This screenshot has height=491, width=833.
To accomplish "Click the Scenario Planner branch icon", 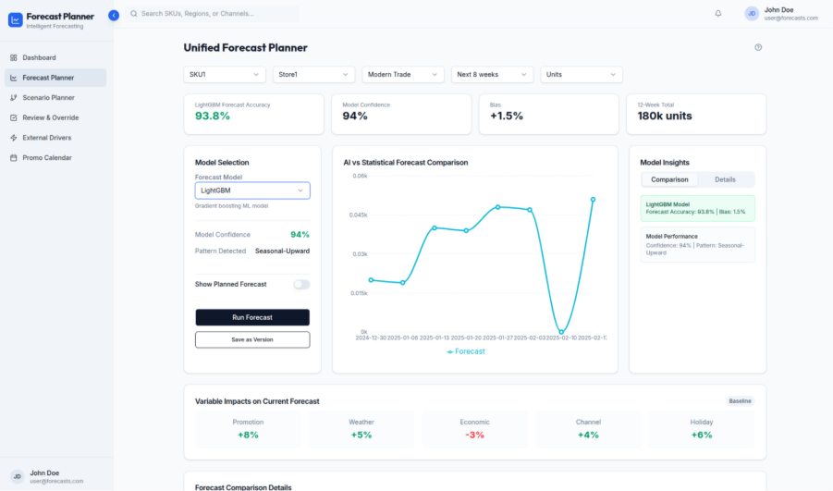I will click(x=13, y=97).
